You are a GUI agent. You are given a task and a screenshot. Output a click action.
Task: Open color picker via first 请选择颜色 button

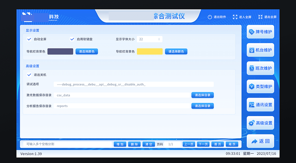(87, 51)
